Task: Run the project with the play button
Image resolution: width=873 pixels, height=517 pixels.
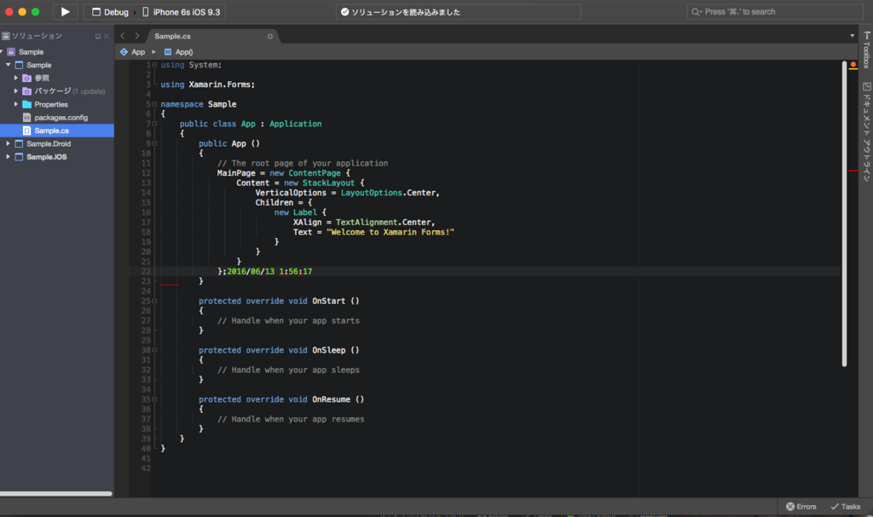Action: (65, 12)
